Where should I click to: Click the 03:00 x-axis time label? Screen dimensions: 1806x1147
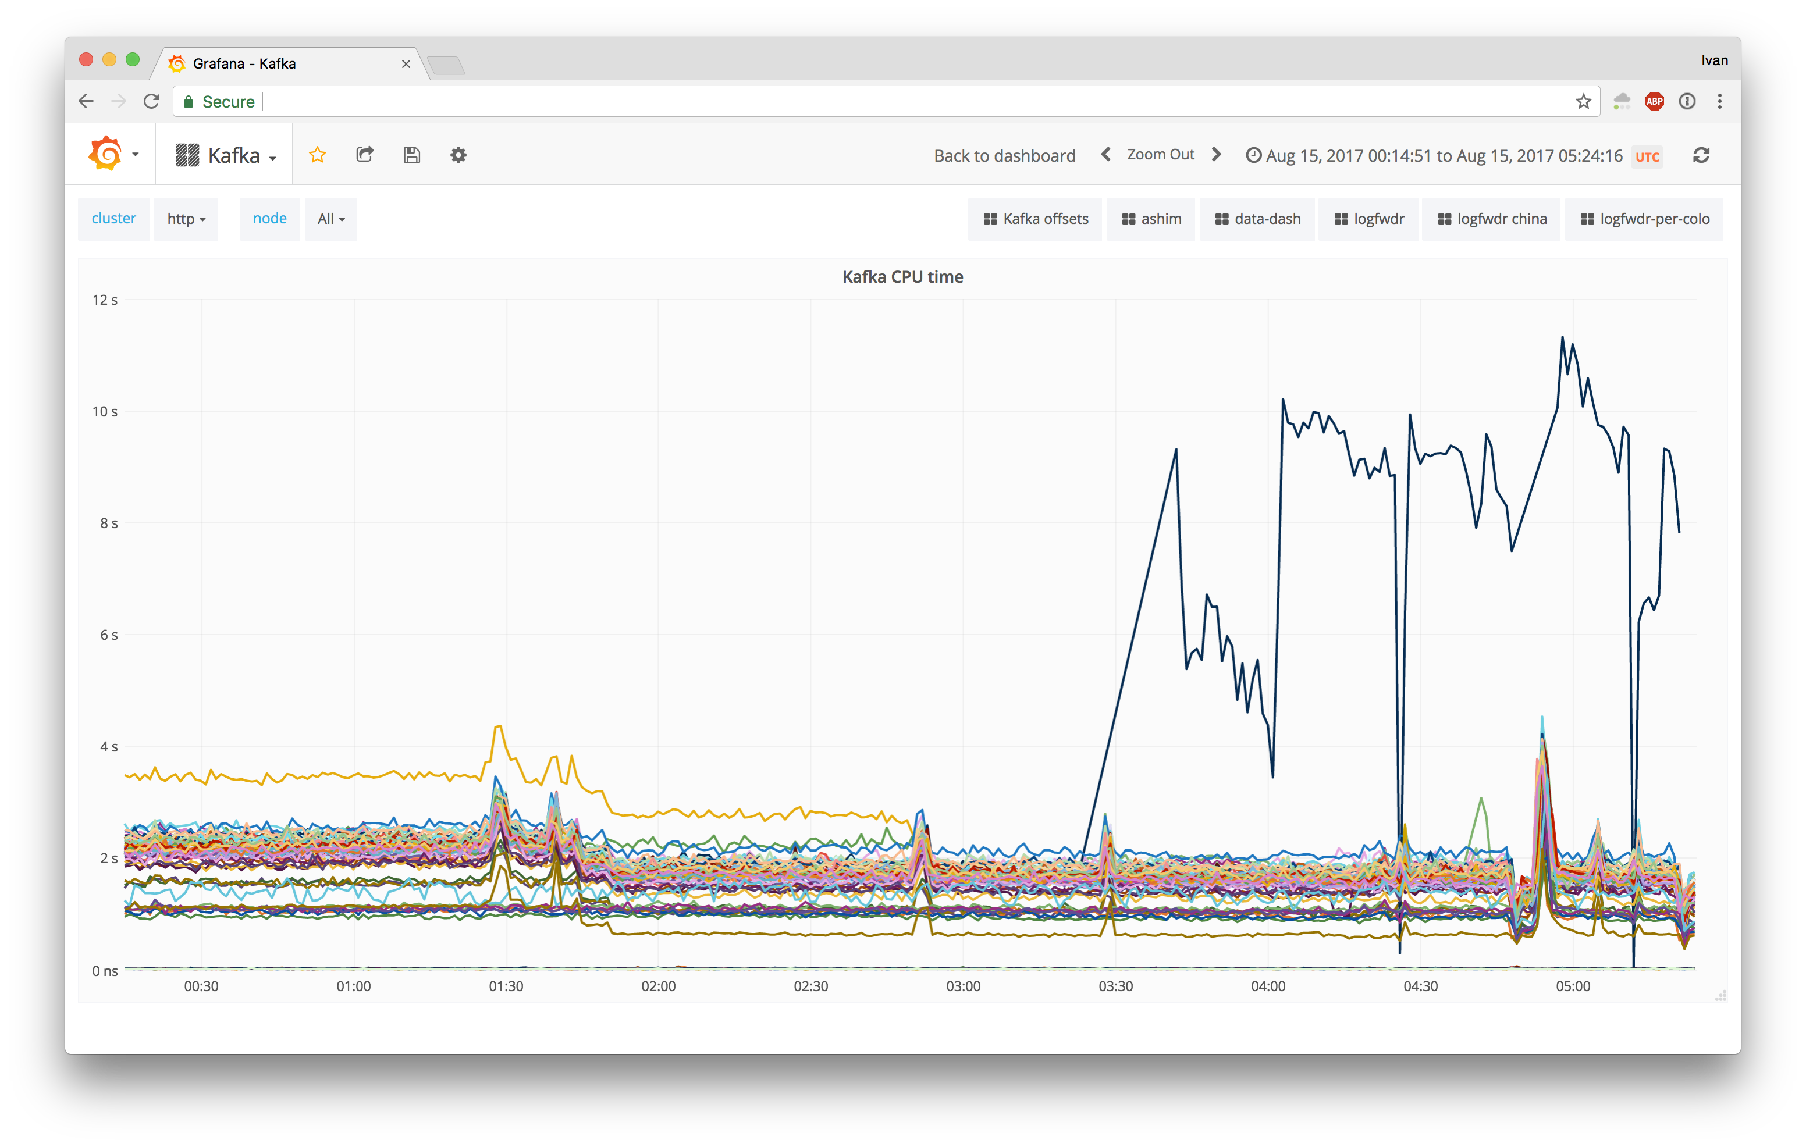coord(963,986)
